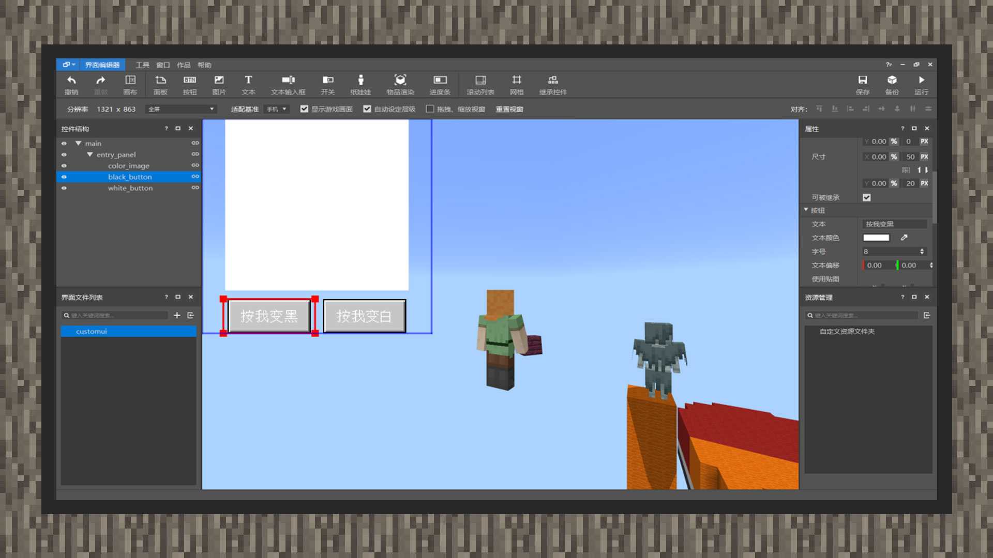Switch the 尺寸 X unit % button
This screenshot has width=993, height=558.
pyautogui.click(x=894, y=157)
